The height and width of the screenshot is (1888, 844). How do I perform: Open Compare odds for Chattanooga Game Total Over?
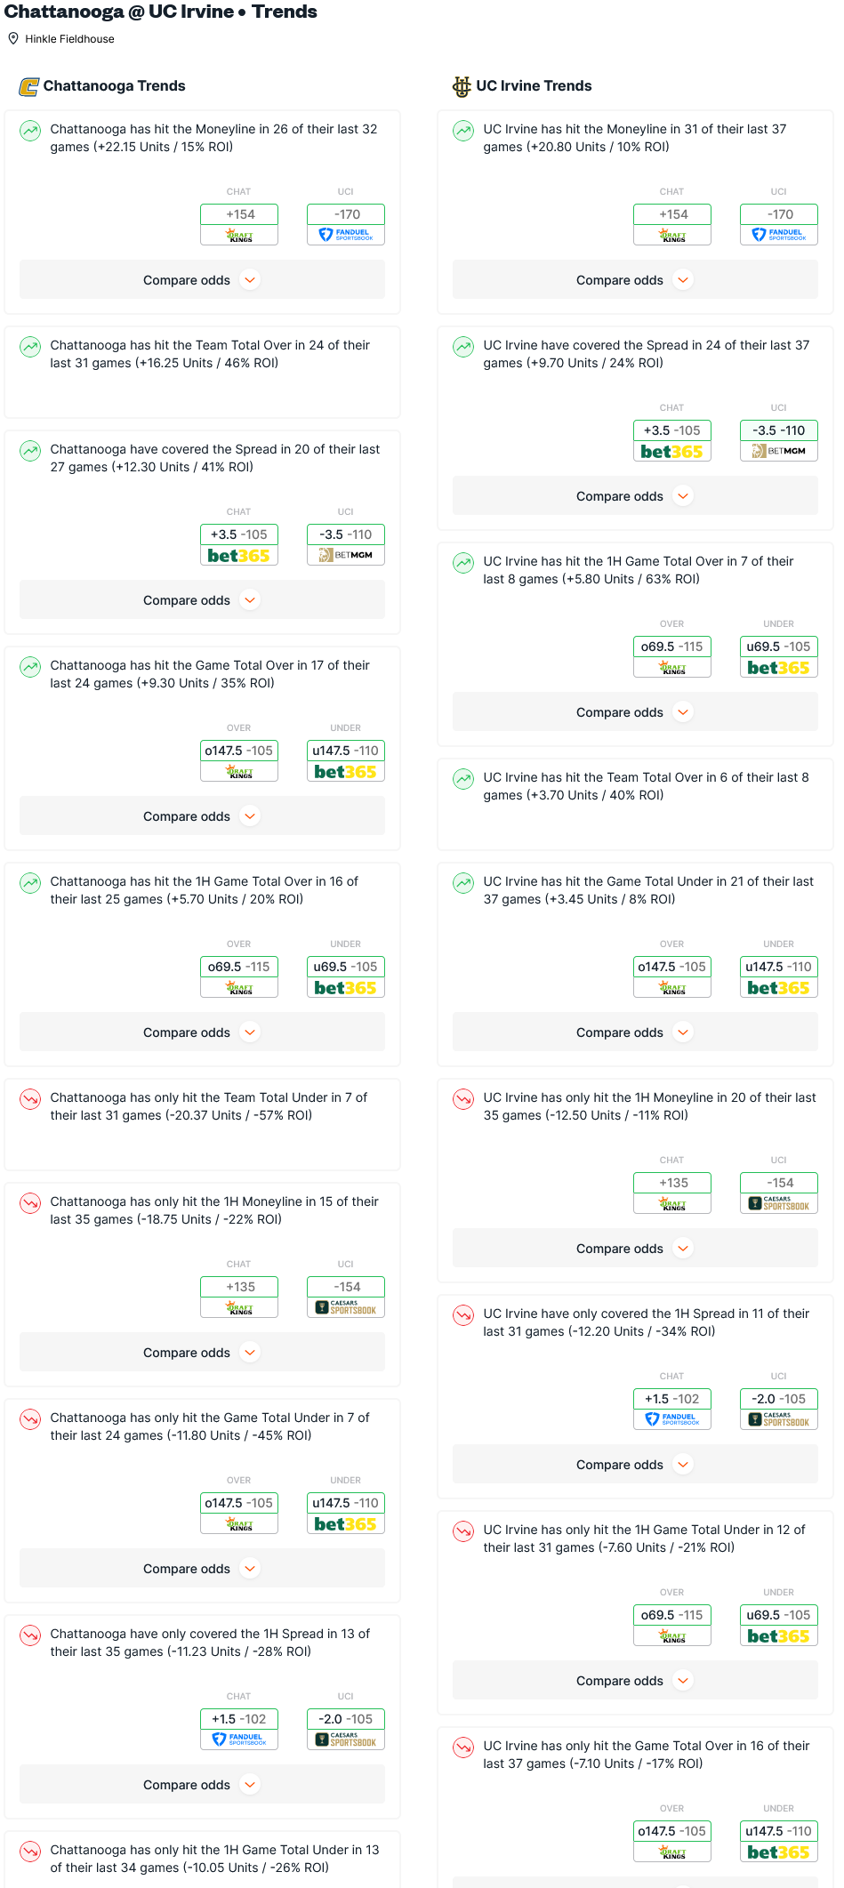tap(202, 815)
